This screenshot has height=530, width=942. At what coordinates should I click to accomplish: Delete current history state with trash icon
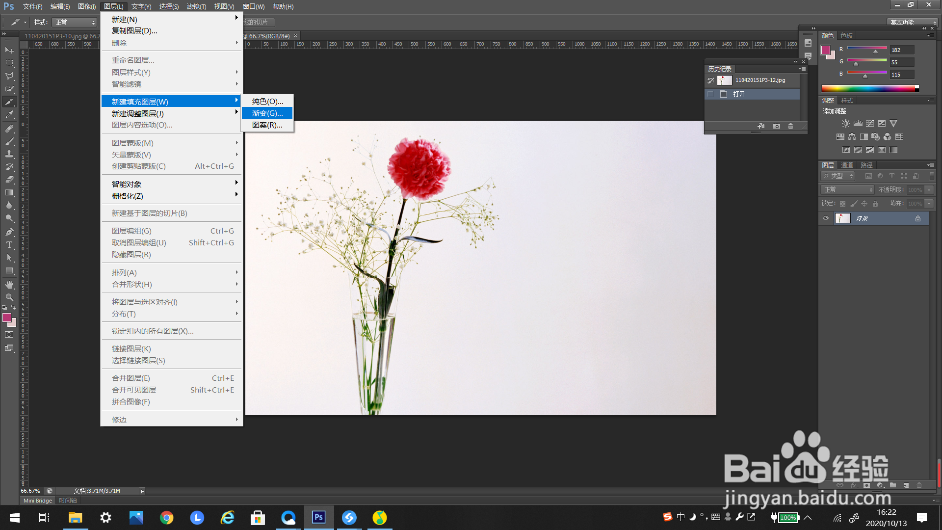[790, 126]
